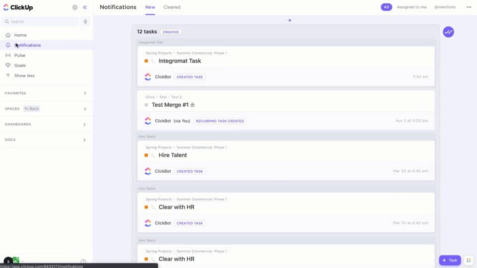Click the subtask icon beside Hire Talent

coord(153,155)
